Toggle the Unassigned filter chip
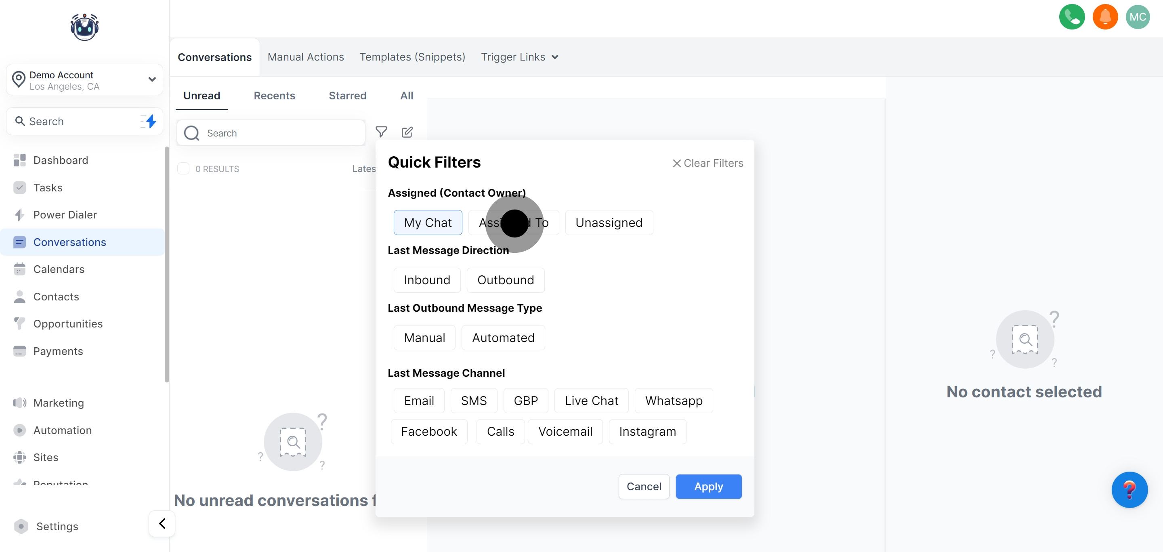 tap(609, 222)
